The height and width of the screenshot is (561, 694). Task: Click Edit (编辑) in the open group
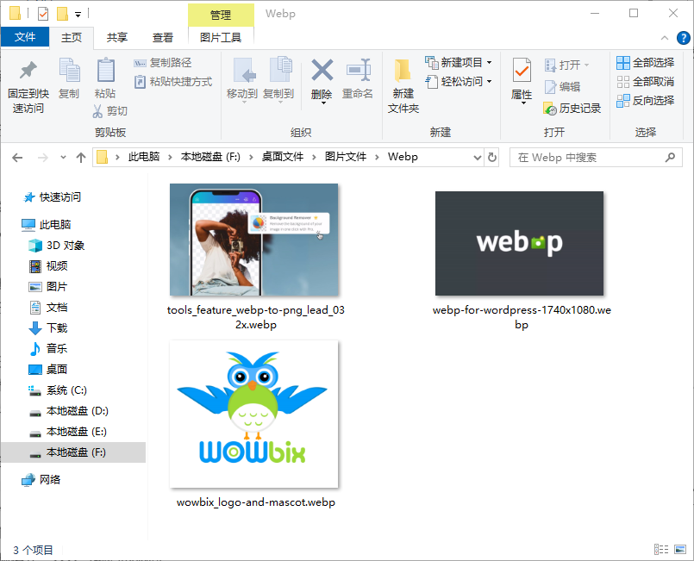tap(562, 87)
